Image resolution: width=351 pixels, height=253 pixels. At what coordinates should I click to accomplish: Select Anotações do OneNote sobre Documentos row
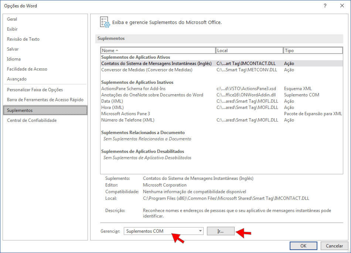222,95
